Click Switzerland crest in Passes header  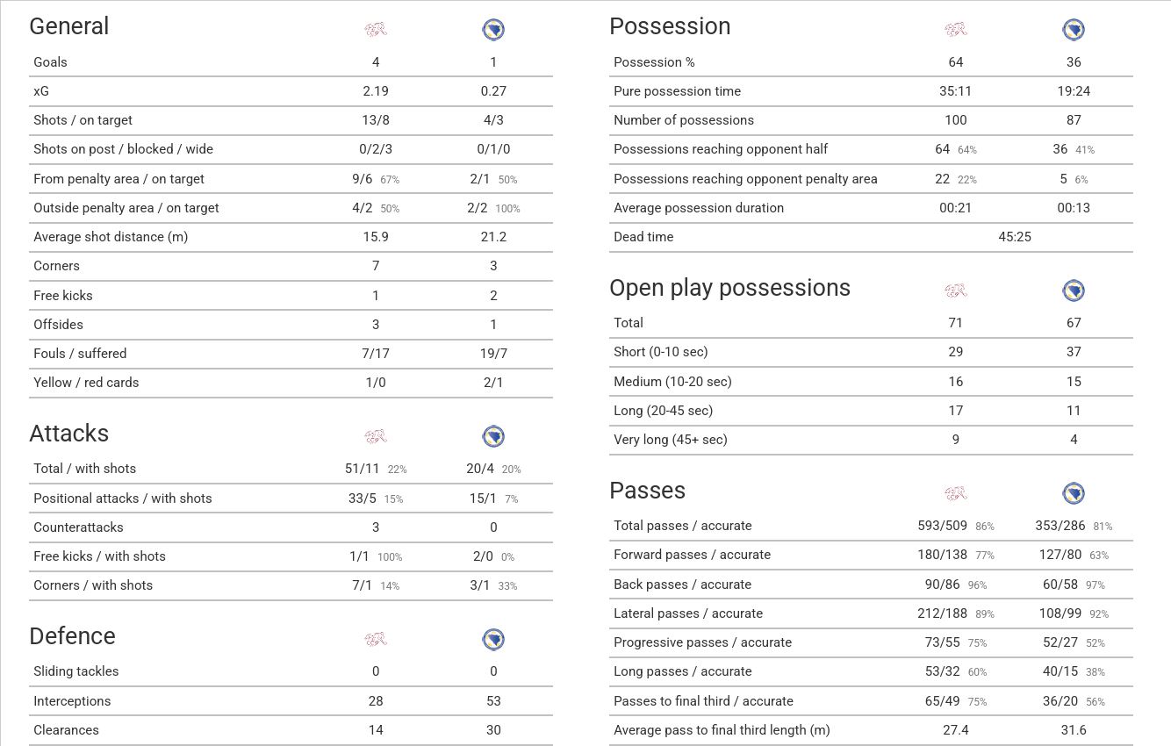click(956, 493)
